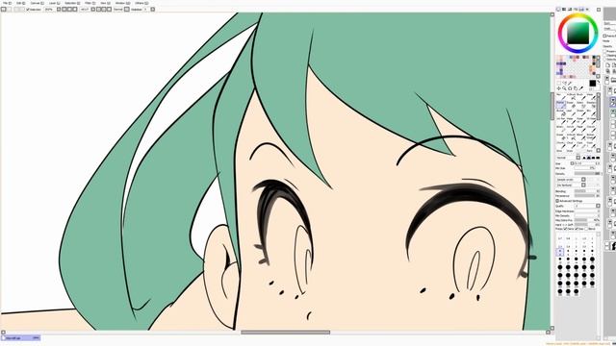Select the Pen brush tool
This screenshot has height=346, width=616.
tap(561, 96)
